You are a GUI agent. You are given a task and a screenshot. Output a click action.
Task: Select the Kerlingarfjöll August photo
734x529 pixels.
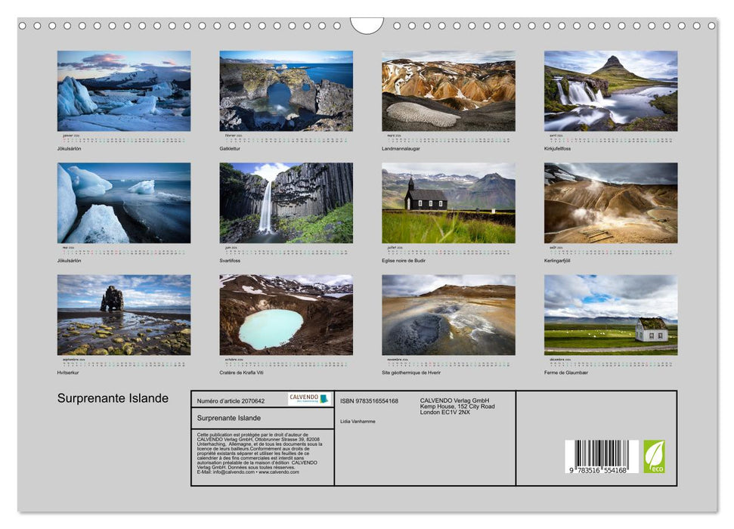[609, 204]
